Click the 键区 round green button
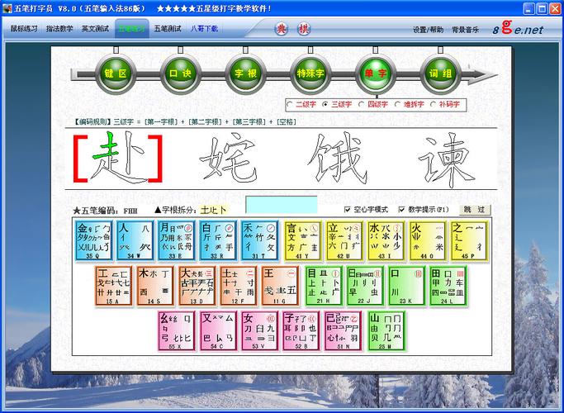This screenshot has width=564, height=413. 115,74
